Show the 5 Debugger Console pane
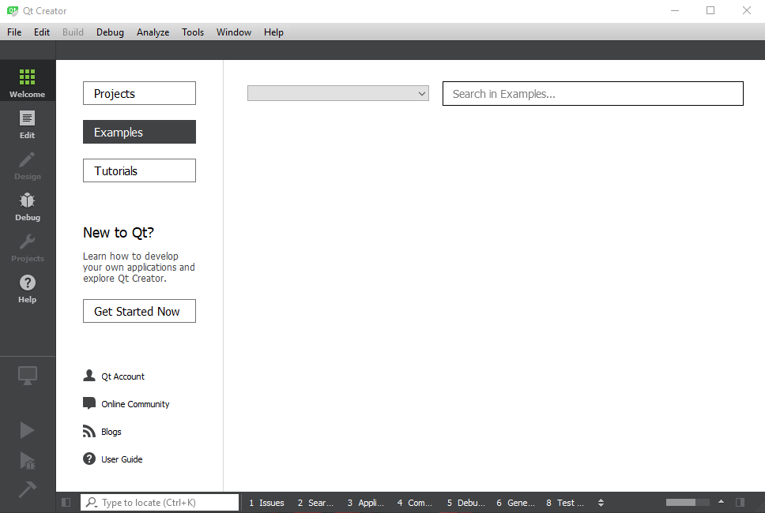 tap(466, 503)
